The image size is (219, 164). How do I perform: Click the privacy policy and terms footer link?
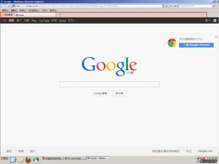click(x=166, y=151)
